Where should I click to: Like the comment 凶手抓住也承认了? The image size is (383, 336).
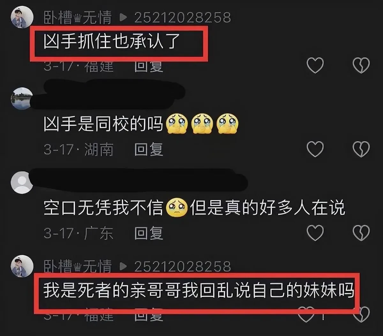[x=315, y=65]
